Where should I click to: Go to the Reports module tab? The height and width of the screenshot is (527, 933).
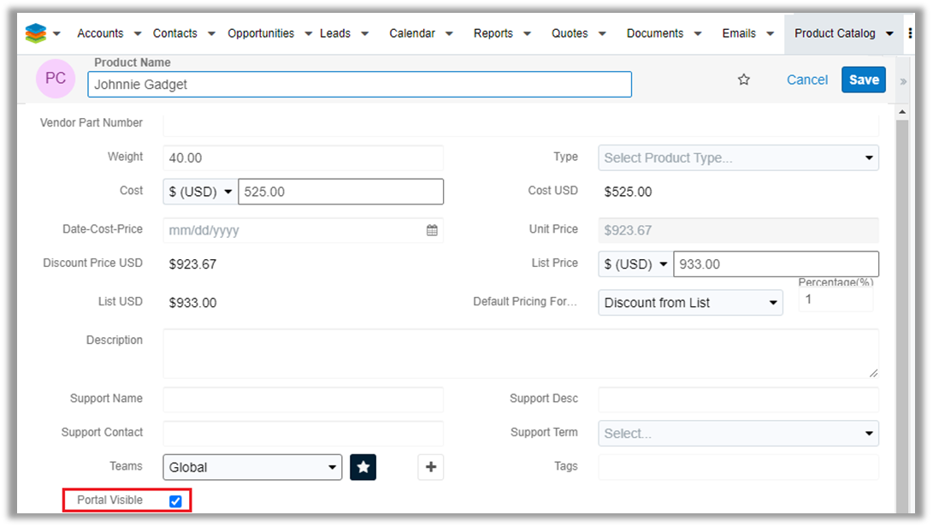(493, 33)
